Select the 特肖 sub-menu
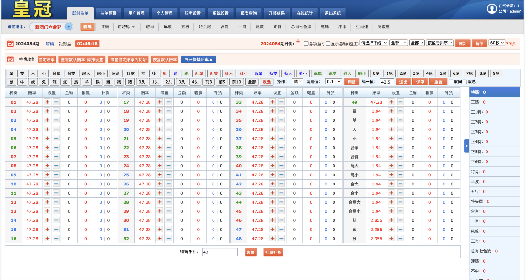The image size is (525, 280). tap(150, 27)
